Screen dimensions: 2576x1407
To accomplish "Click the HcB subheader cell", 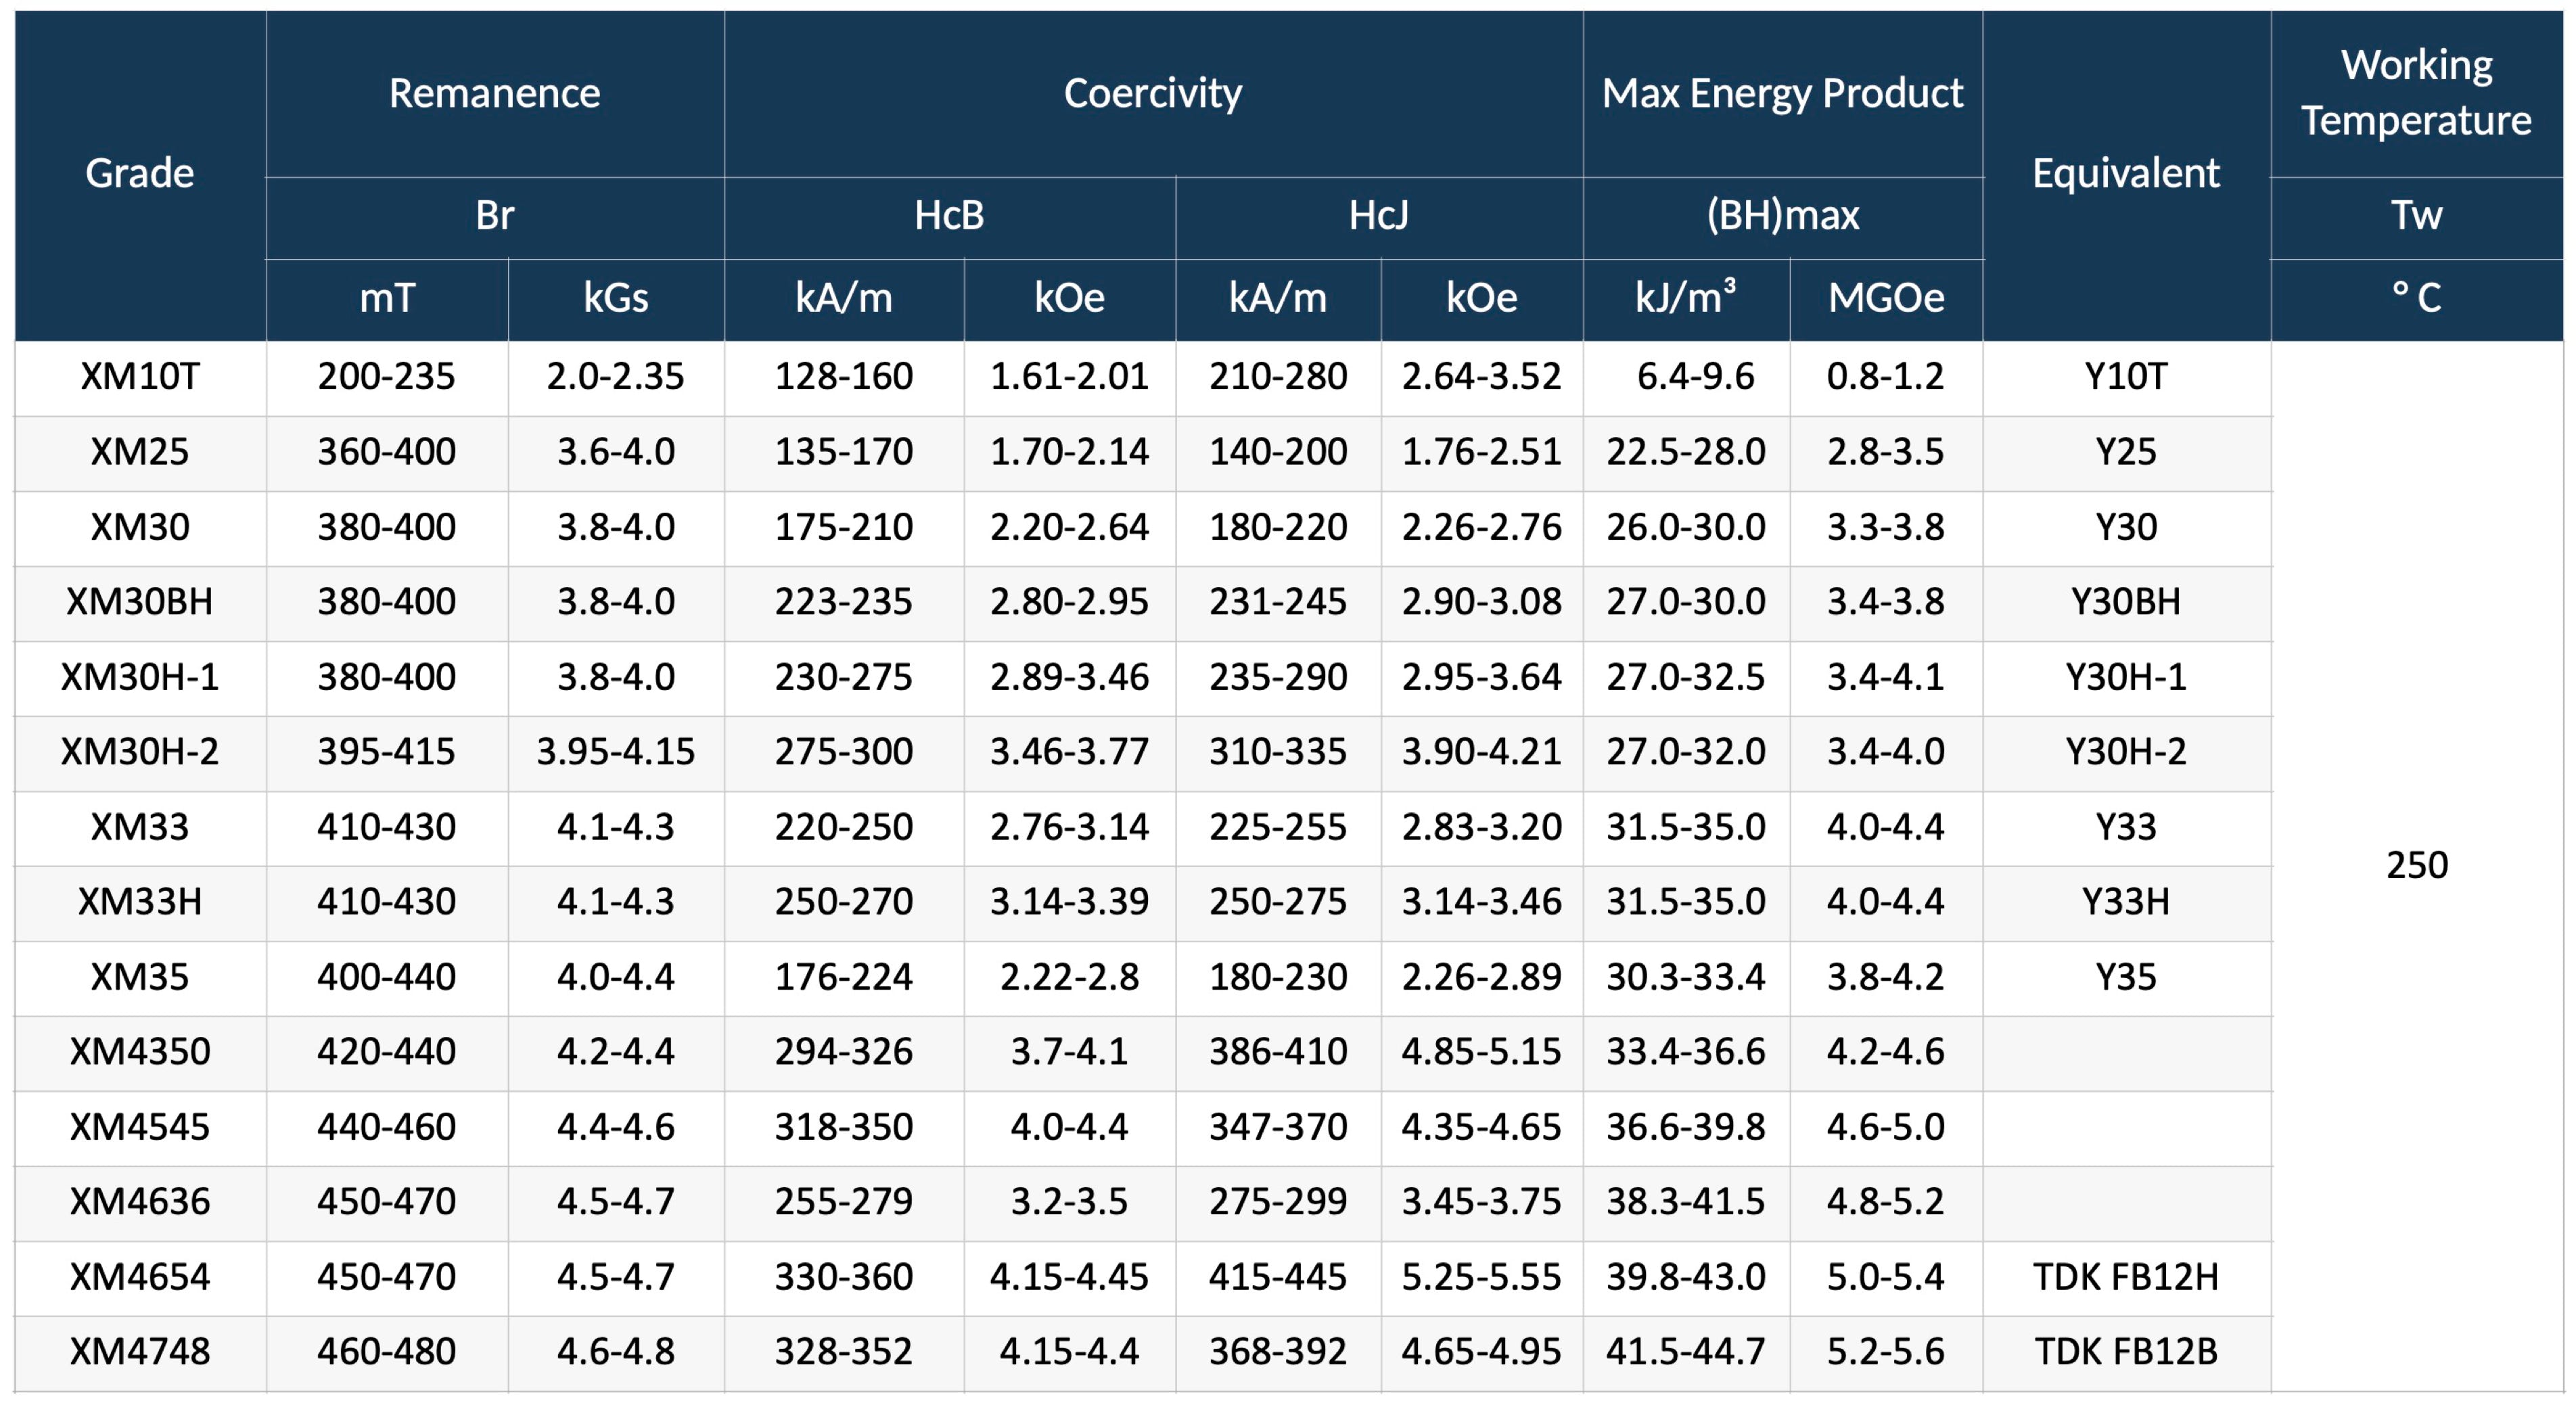I will (948, 215).
